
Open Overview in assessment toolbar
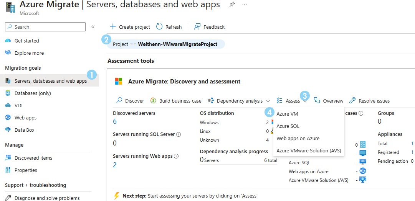pyautogui.click(x=329, y=101)
